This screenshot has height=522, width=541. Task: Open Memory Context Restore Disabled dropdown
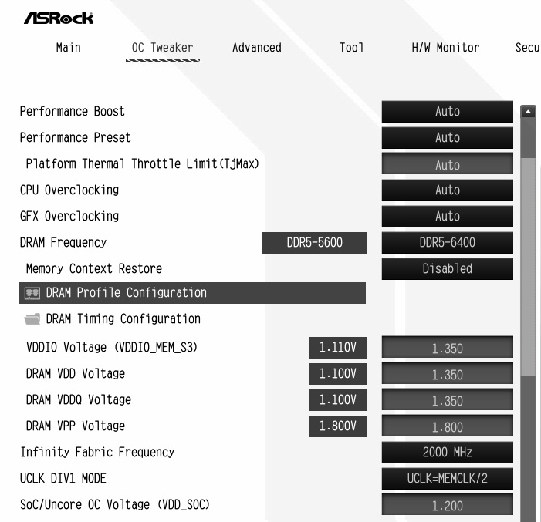click(x=447, y=269)
